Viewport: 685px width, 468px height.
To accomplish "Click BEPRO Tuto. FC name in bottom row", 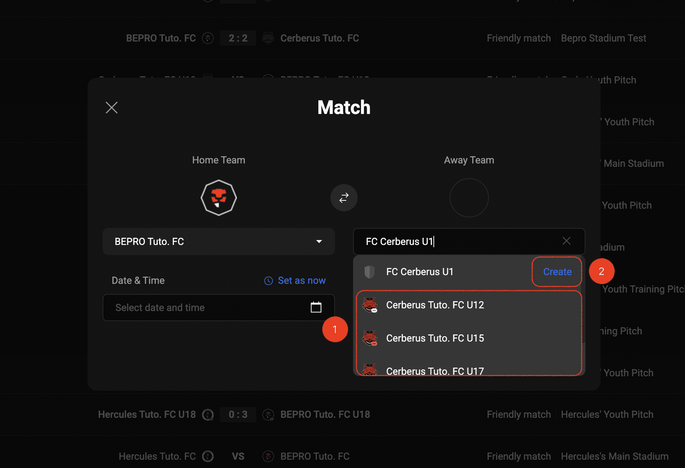I will (x=315, y=456).
